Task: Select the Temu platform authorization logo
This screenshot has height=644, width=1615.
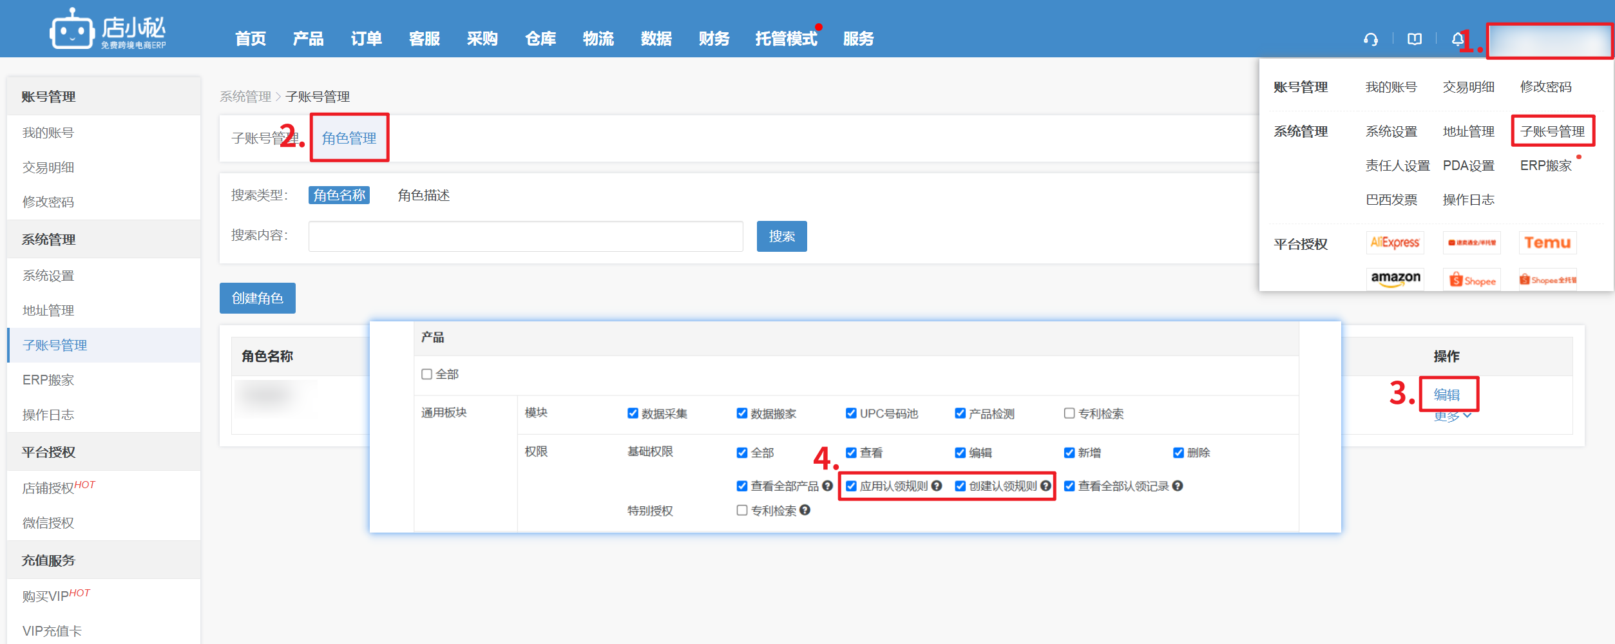Action: (1547, 243)
